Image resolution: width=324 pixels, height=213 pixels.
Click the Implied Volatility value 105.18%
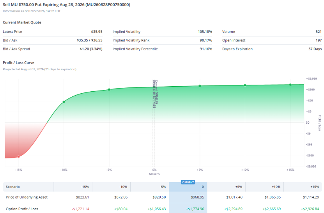tap(205, 32)
